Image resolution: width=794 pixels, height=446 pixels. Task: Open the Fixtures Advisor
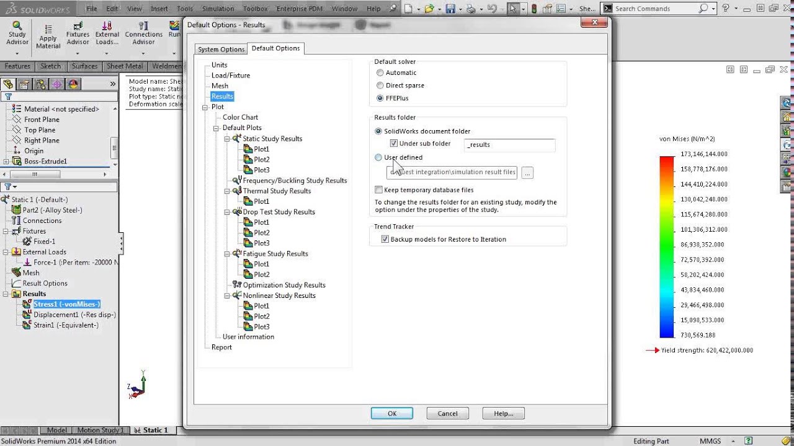coord(78,33)
